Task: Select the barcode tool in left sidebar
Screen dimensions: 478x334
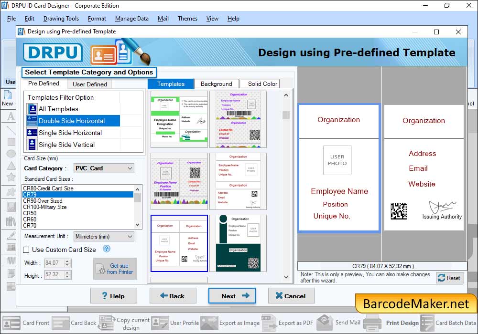Action: click(x=11, y=247)
